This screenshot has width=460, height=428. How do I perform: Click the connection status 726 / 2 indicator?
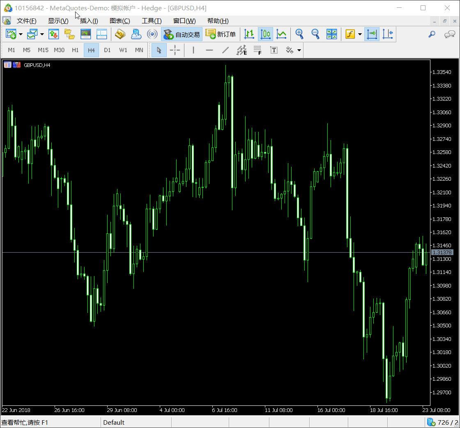(443, 422)
